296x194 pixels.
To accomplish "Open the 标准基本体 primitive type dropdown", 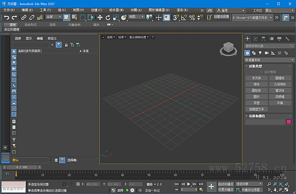I will pyautogui.click(x=269, y=60).
